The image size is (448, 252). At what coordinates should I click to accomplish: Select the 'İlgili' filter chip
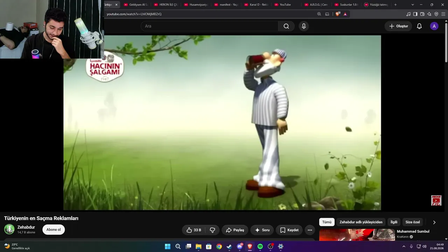[394, 222]
